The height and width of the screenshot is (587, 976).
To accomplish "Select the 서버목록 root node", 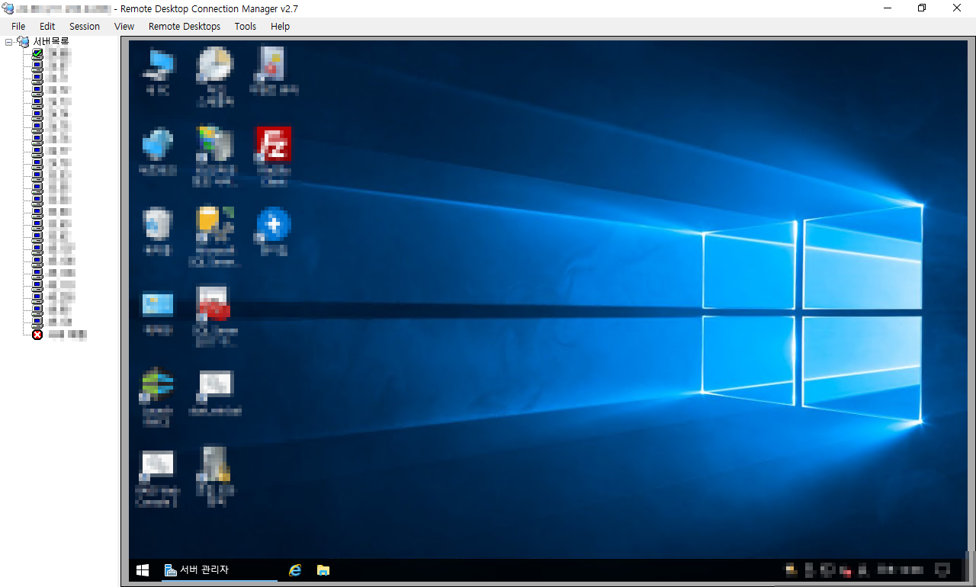I will click(51, 42).
